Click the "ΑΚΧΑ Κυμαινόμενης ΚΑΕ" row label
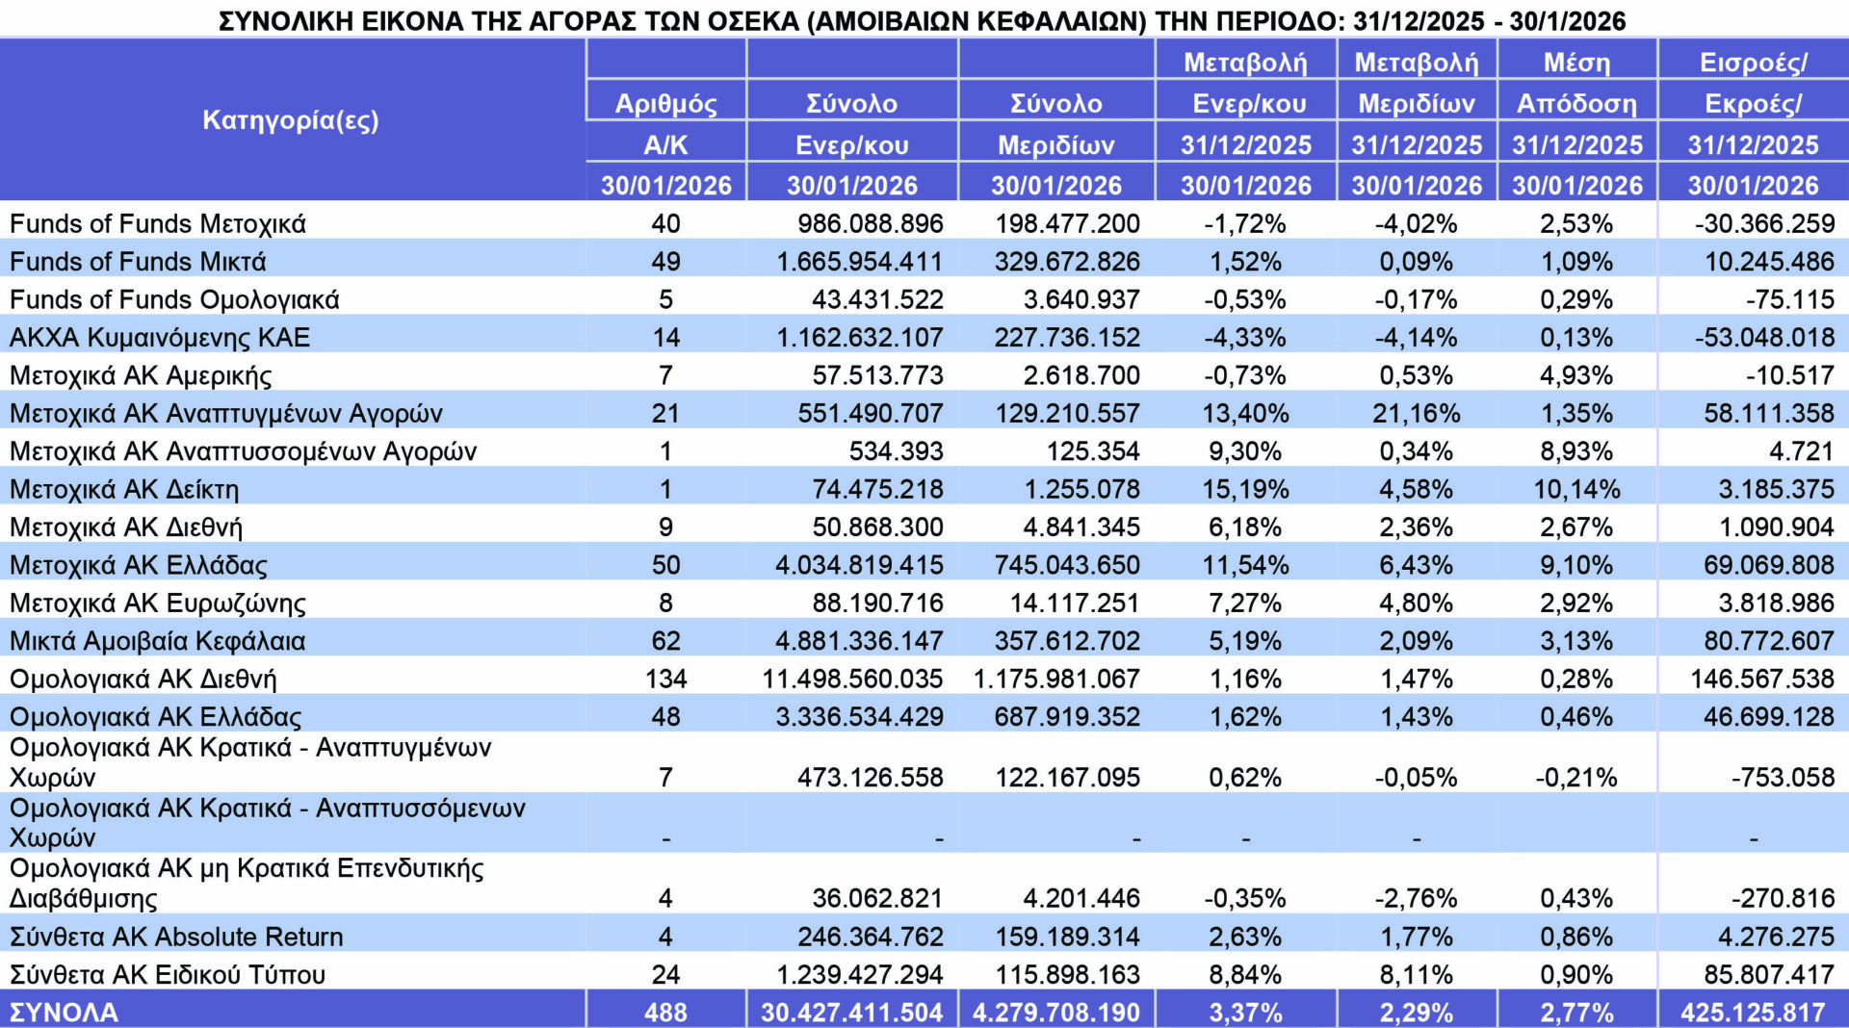This screenshot has height=1028, width=1849. point(160,338)
